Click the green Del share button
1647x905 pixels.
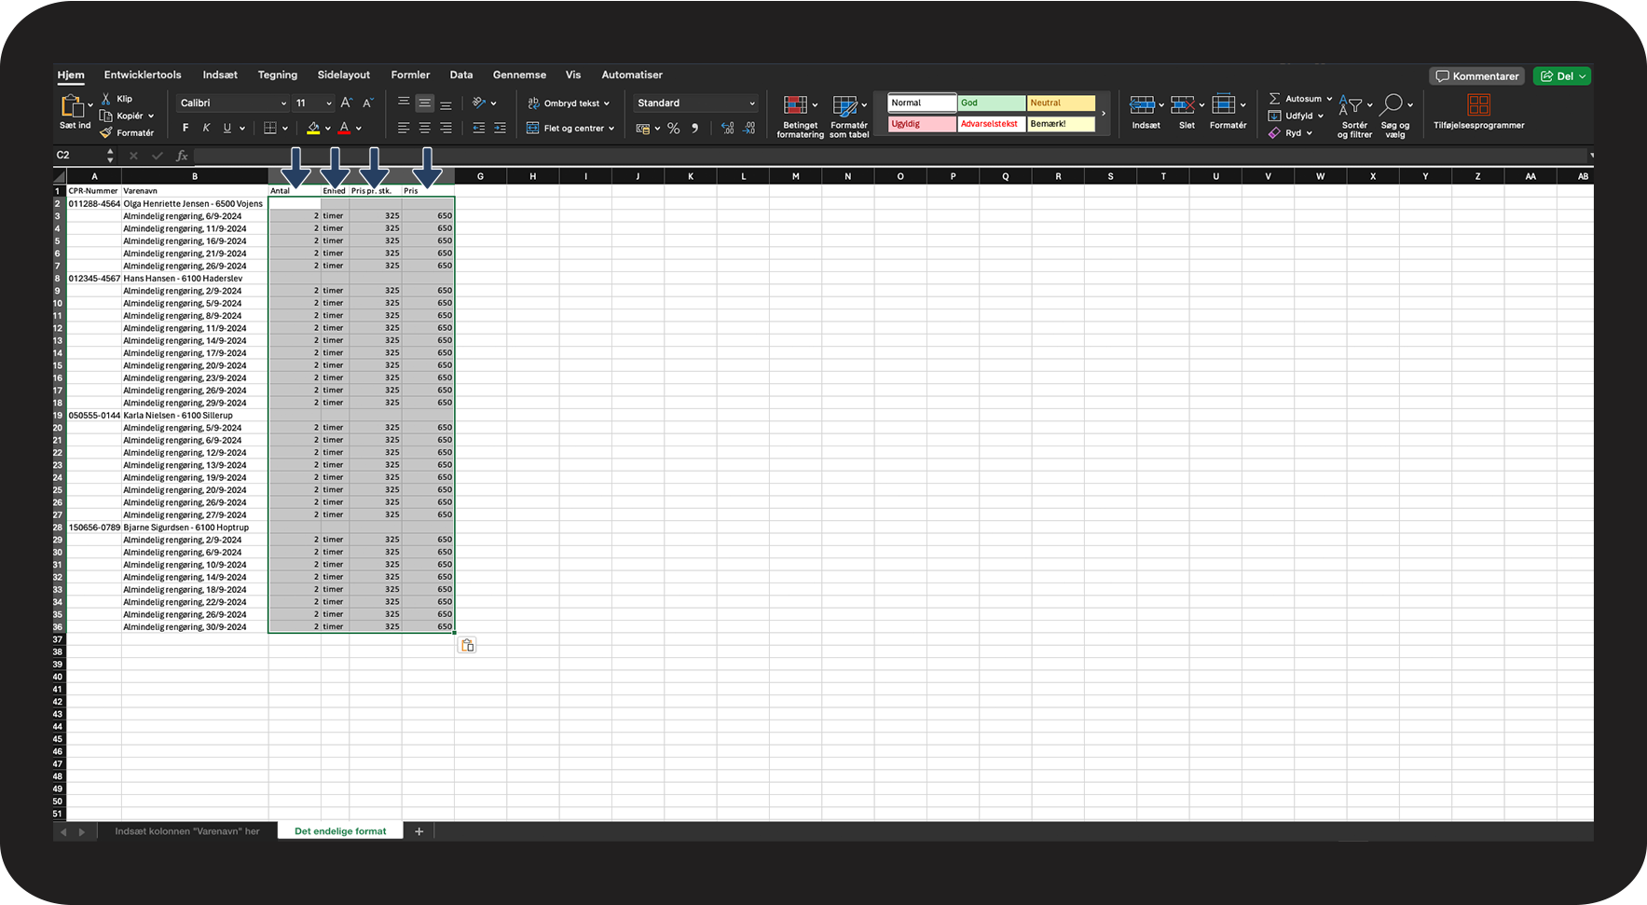click(1562, 76)
